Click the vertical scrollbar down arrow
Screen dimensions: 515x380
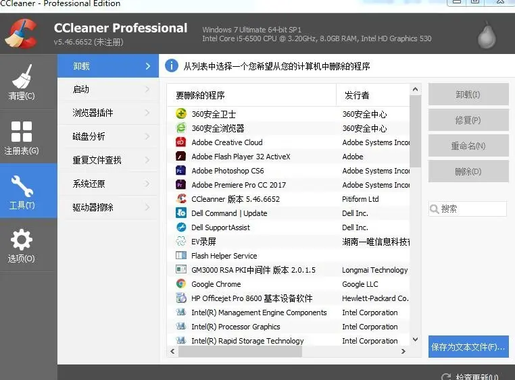click(415, 340)
